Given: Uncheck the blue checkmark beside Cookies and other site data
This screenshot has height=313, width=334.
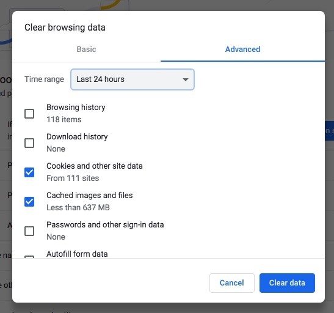Looking at the screenshot, I should (x=29, y=172).
